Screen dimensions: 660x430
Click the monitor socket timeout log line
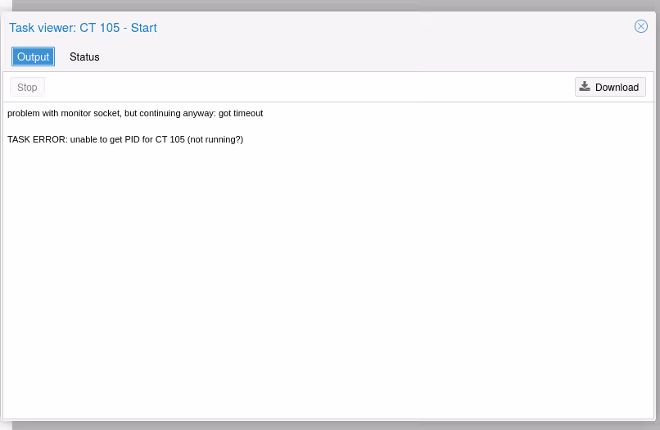point(135,113)
